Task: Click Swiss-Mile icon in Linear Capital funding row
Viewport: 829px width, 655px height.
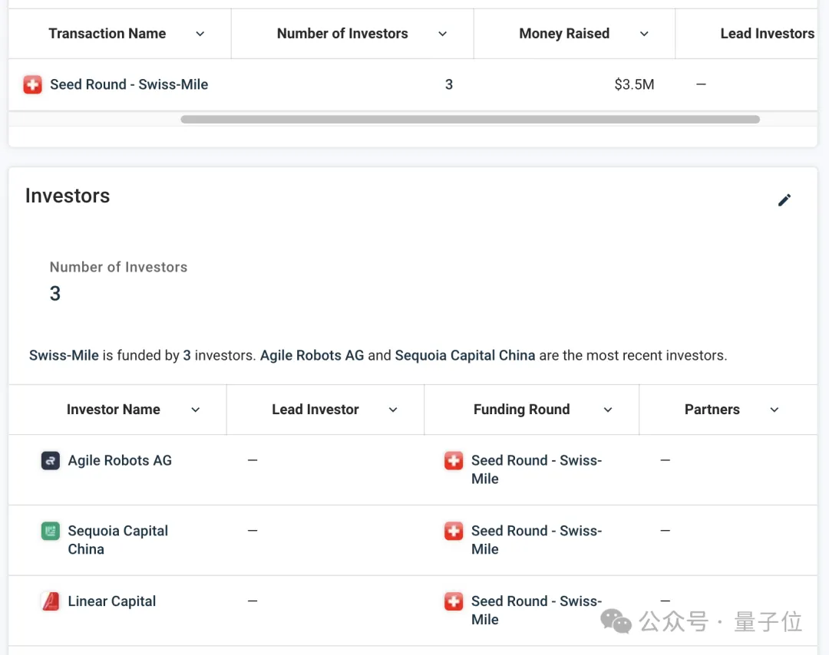Action: coord(454,601)
